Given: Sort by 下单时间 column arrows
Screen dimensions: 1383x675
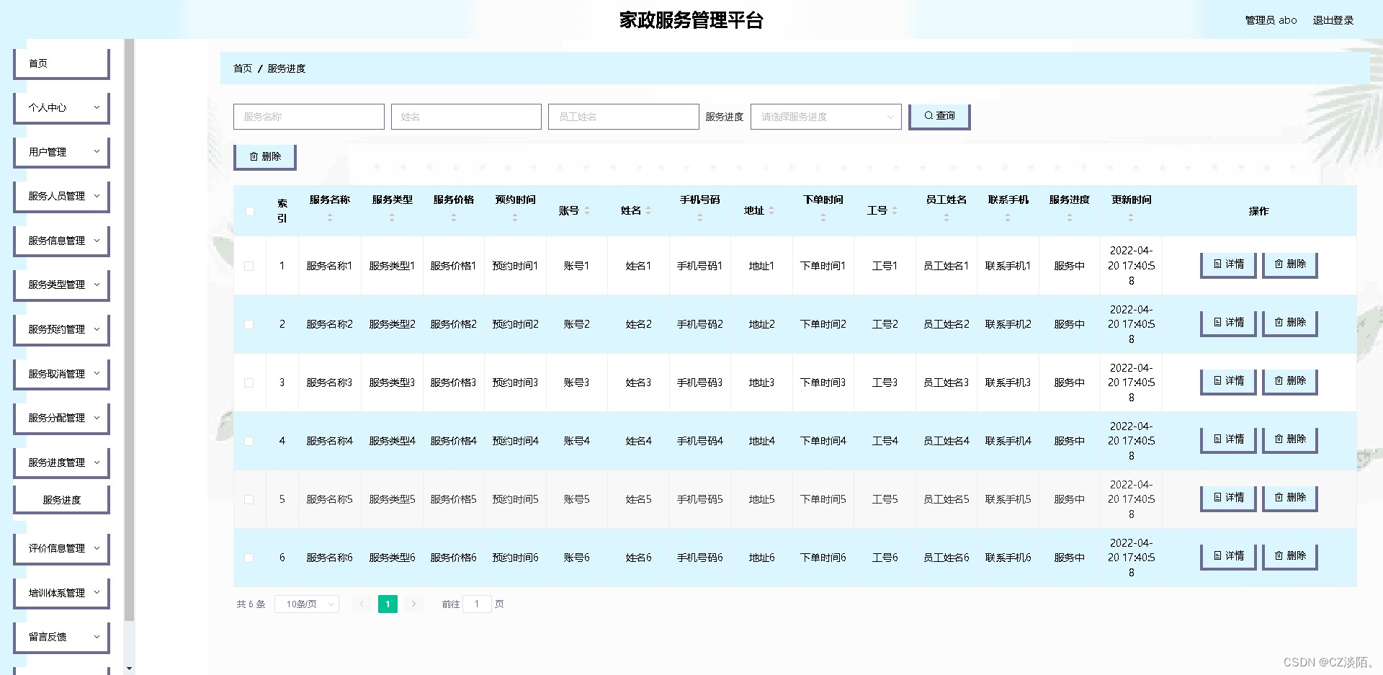Looking at the screenshot, I should (823, 218).
